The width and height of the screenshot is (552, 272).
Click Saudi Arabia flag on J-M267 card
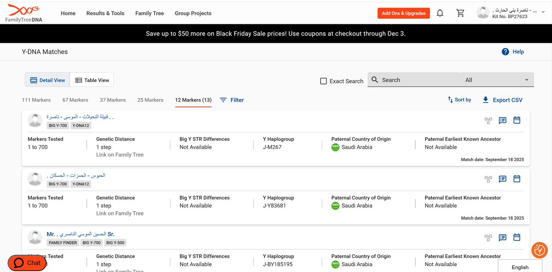(x=335, y=147)
